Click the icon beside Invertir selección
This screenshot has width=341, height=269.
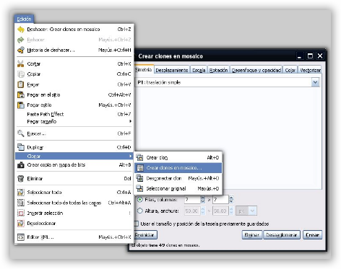(21, 213)
